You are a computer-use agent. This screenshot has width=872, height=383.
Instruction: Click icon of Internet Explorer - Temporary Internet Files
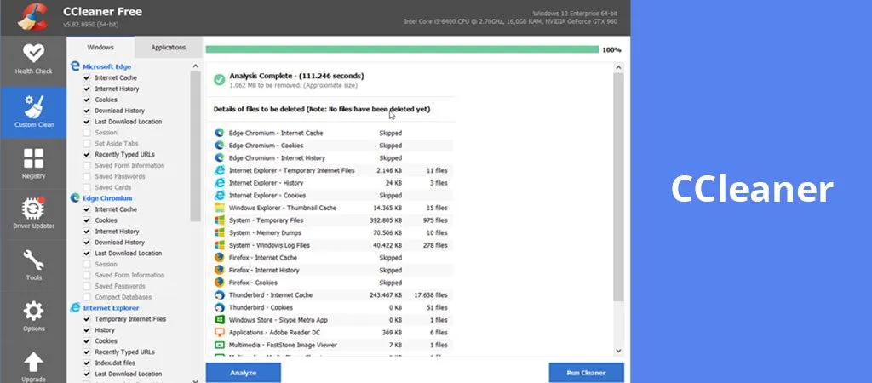[x=219, y=170]
